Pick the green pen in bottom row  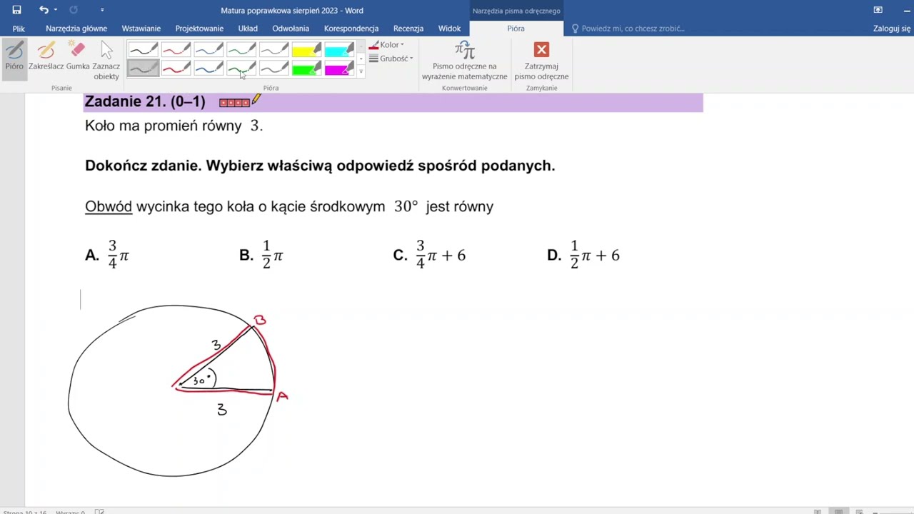pyautogui.click(x=241, y=69)
